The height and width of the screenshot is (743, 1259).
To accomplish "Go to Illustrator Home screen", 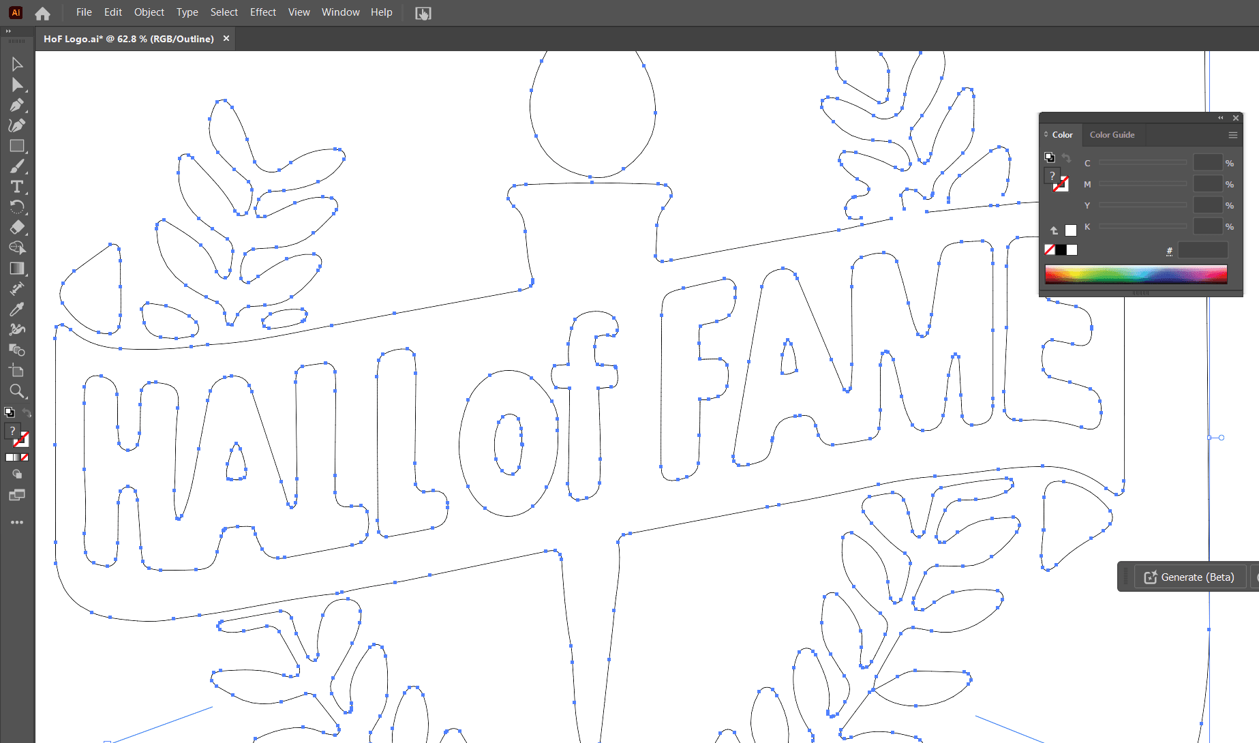I will pyautogui.click(x=42, y=13).
